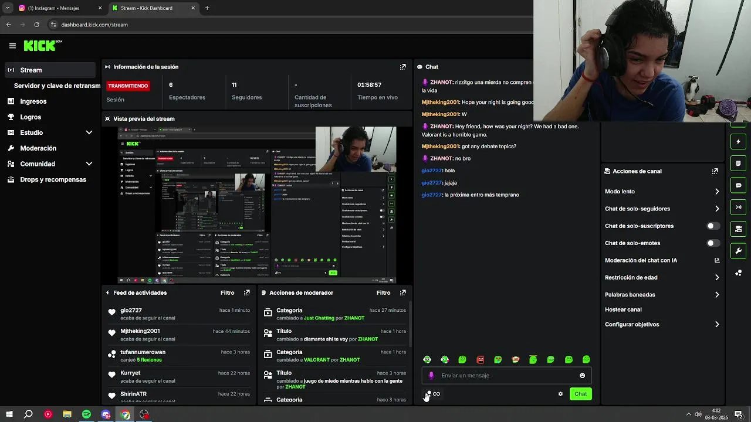Click the camera panel icon in right sidebar
Screen dimensions: 751x422
[739, 229]
